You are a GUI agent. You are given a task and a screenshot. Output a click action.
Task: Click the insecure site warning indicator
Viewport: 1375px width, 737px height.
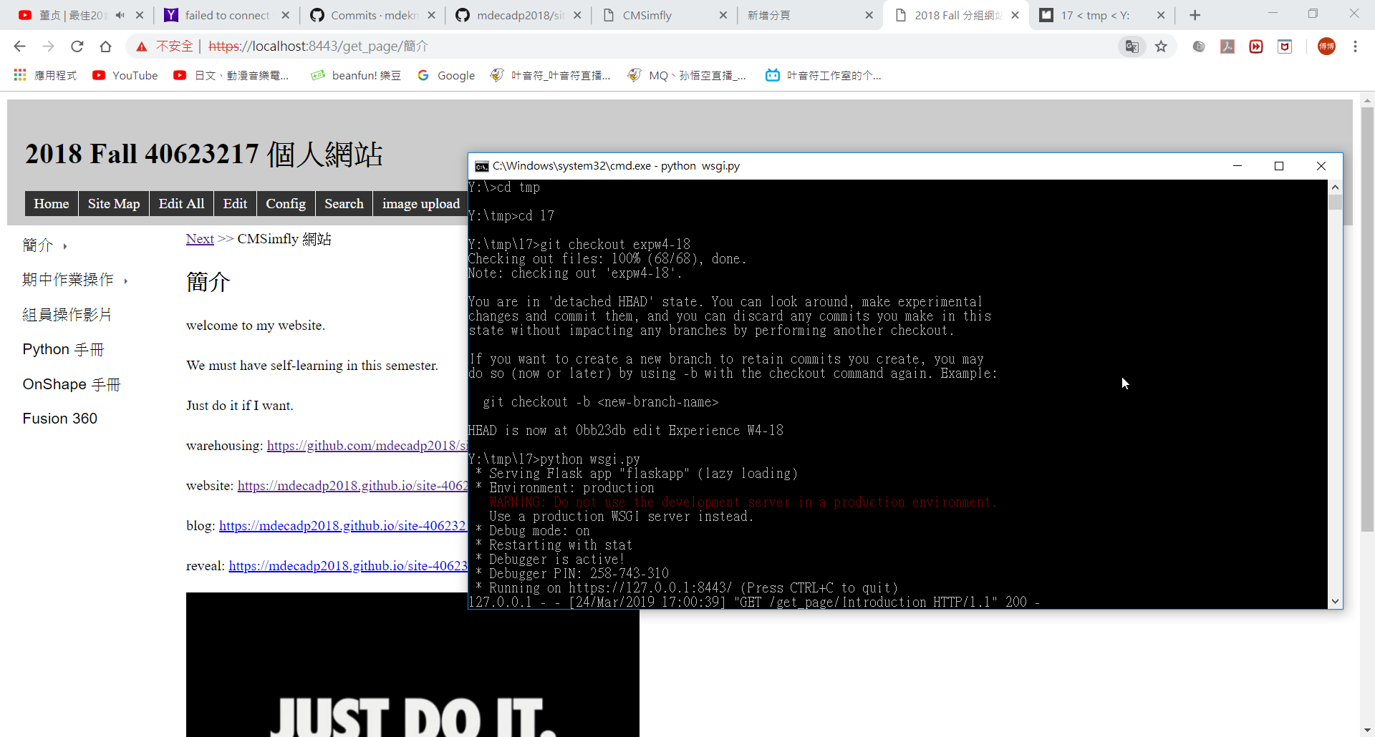[x=165, y=47]
